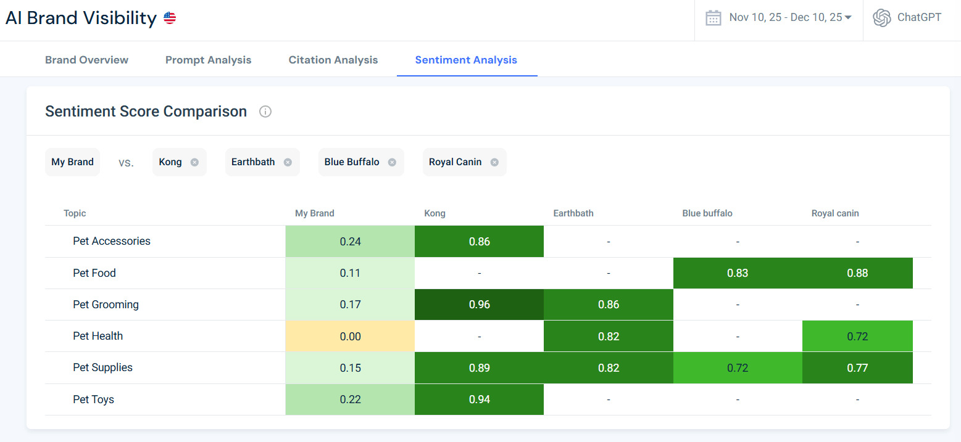Switch to the Brand Overview tab
Viewport: 961px width, 442px height.
(x=86, y=59)
